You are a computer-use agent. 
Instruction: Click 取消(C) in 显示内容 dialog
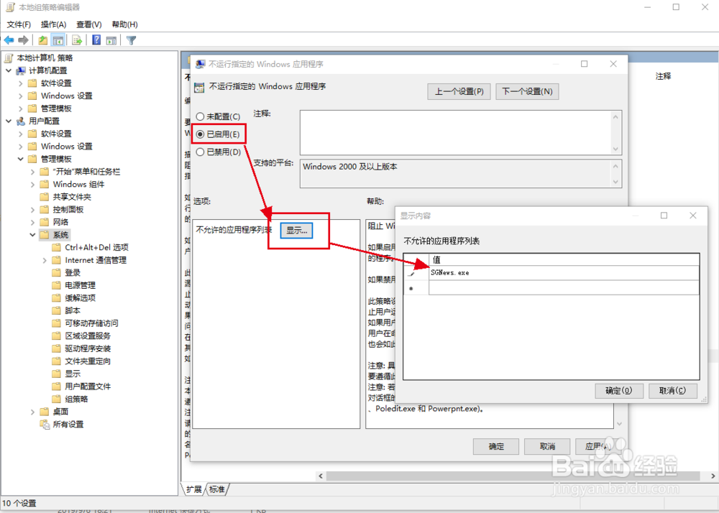pyautogui.click(x=673, y=391)
